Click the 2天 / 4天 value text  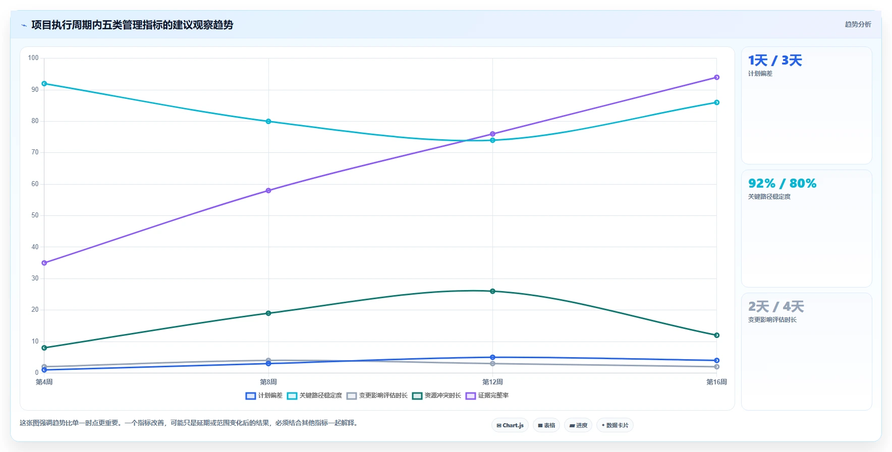tap(776, 307)
